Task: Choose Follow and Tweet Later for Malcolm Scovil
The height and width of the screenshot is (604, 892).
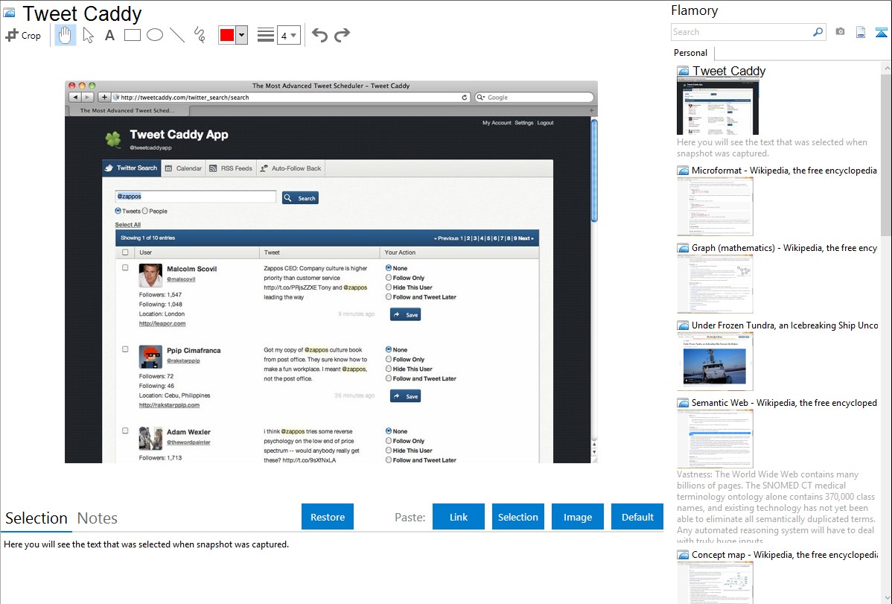Action: pos(389,296)
